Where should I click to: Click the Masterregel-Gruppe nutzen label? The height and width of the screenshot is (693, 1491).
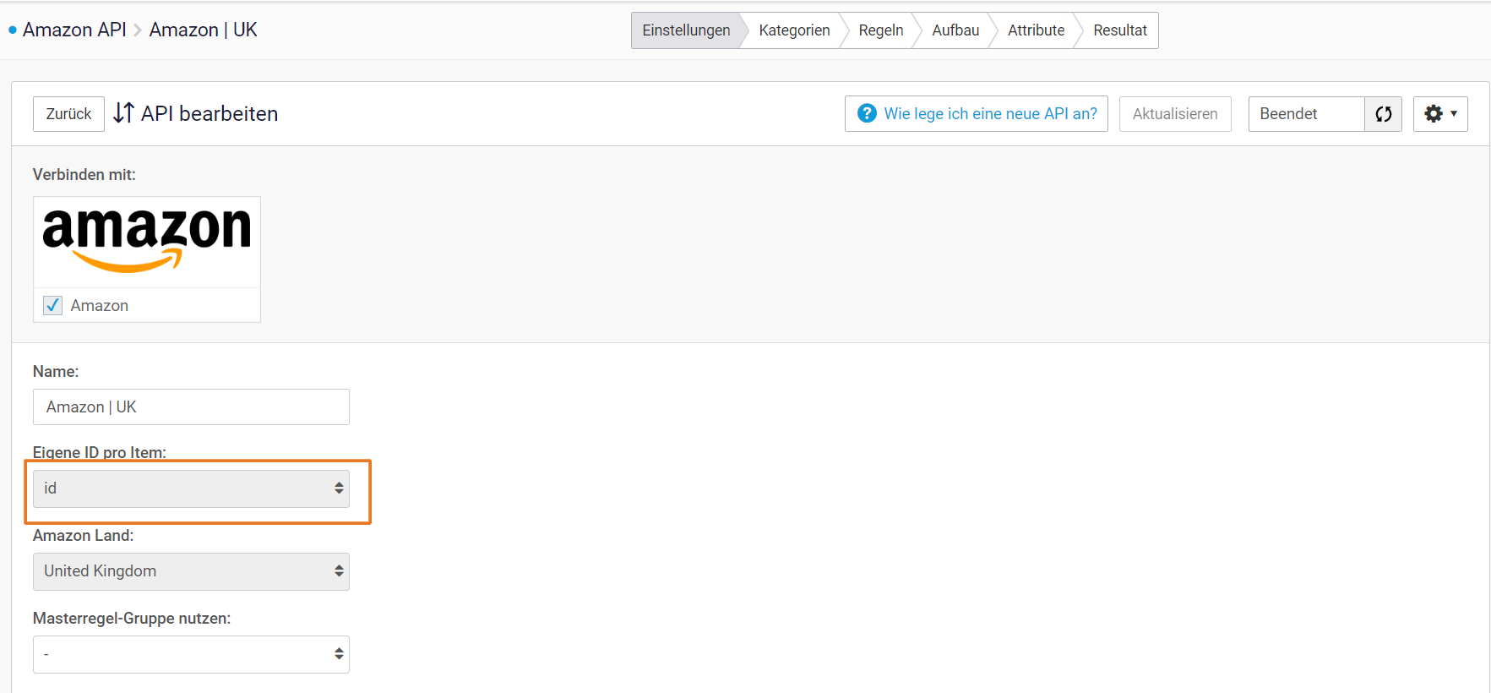coord(132,619)
